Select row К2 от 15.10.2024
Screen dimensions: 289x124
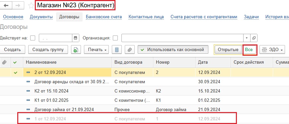pyautogui.click(x=145, y=91)
